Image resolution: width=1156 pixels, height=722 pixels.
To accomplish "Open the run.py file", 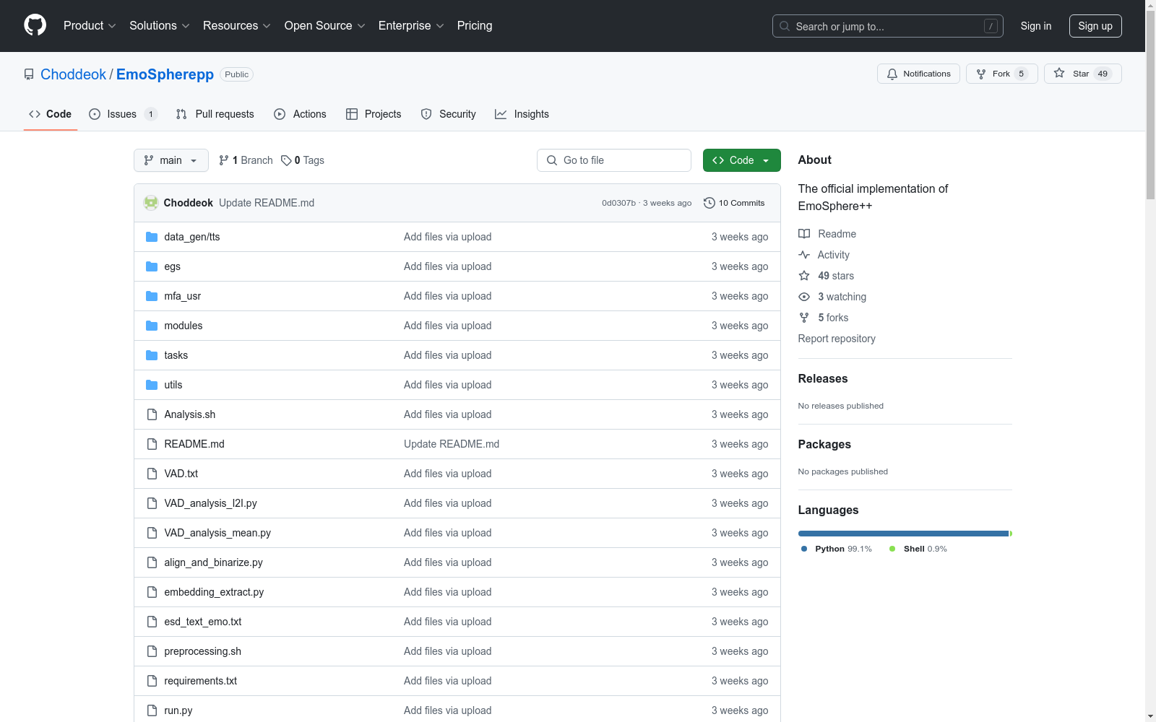I will pos(178,710).
